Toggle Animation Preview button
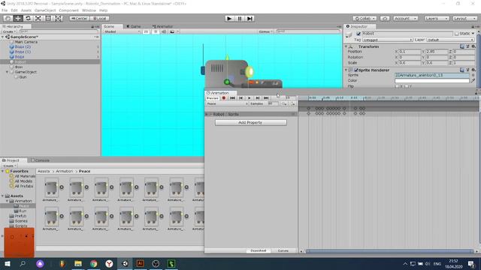 tap(212, 98)
